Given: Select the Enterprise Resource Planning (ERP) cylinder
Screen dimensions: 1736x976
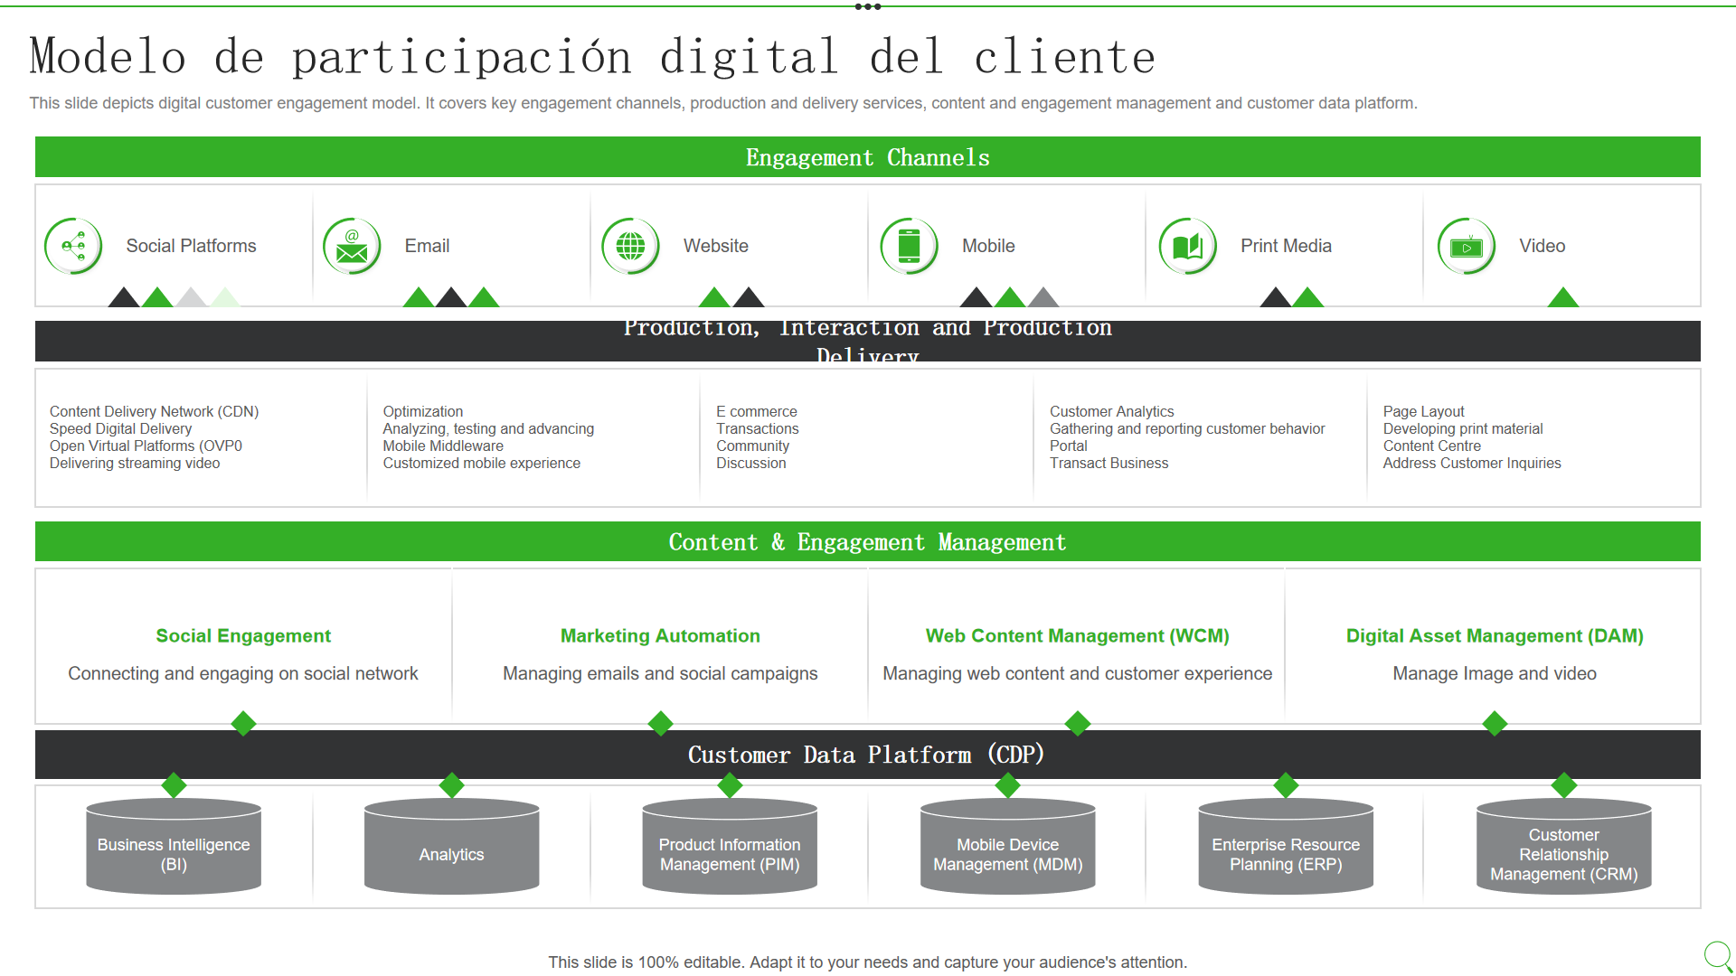Looking at the screenshot, I should point(1286,847).
